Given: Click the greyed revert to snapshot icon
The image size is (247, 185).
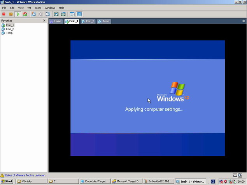Looking at the screenshot, I should [41, 14].
